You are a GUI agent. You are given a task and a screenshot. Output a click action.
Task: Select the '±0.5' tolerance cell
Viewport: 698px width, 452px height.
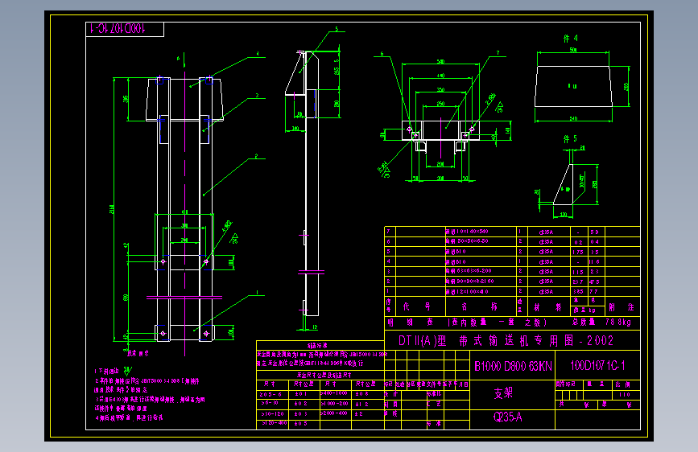(x=300, y=424)
